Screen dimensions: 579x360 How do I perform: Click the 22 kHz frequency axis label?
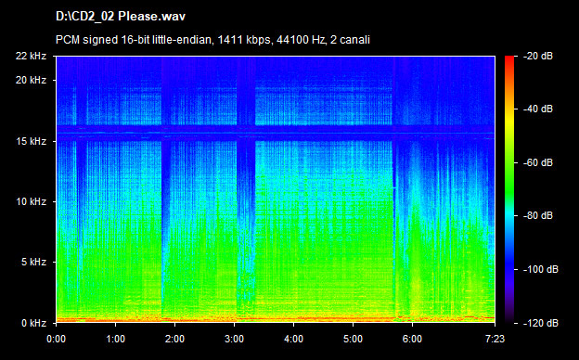click(x=31, y=56)
